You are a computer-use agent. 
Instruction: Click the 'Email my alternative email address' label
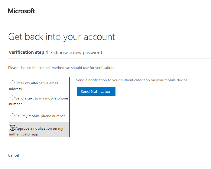tap(36, 83)
